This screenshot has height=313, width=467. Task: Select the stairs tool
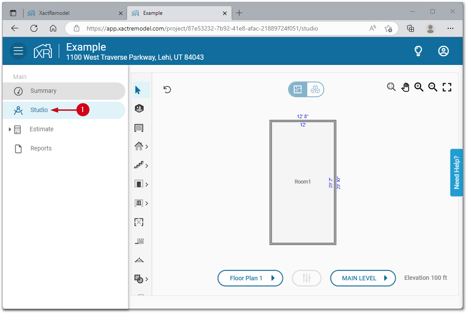coord(139,165)
